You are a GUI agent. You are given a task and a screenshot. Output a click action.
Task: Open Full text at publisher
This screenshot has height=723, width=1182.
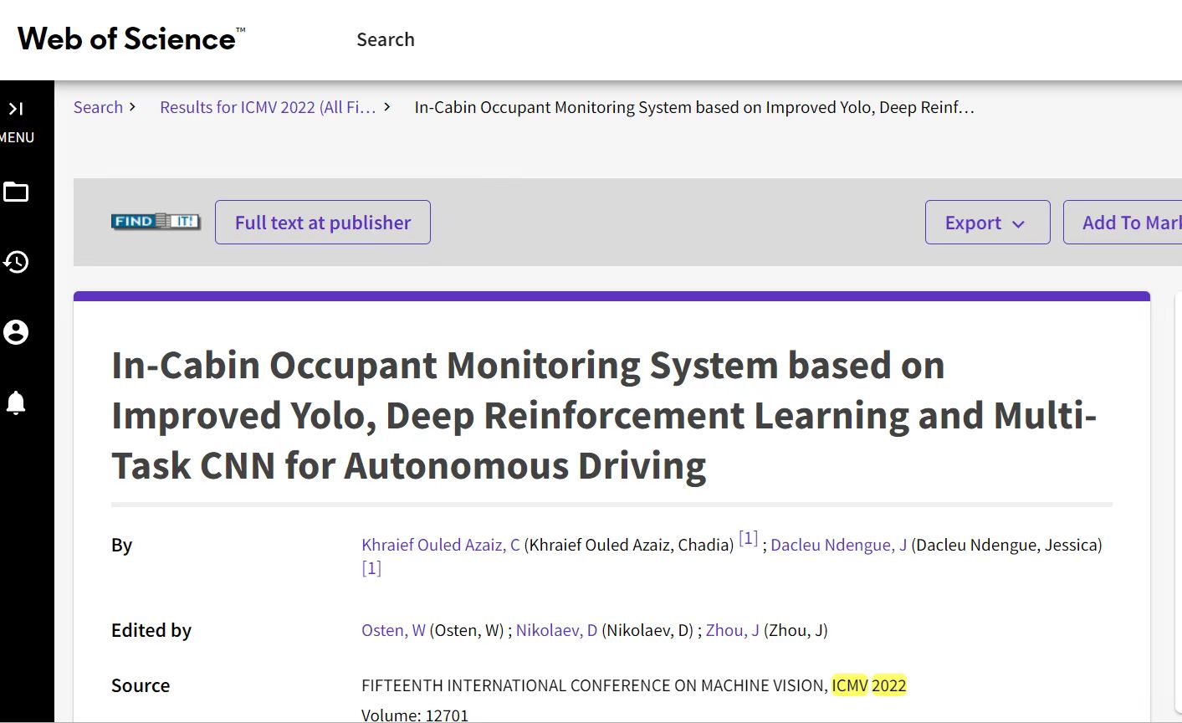pyautogui.click(x=323, y=223)
